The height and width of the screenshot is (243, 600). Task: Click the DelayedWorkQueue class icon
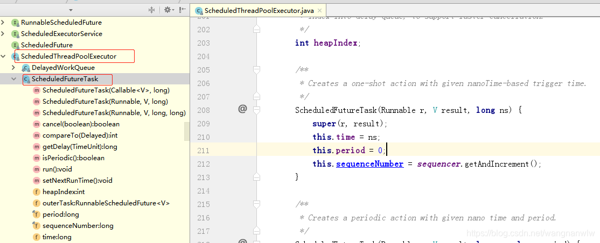(26, 68)
